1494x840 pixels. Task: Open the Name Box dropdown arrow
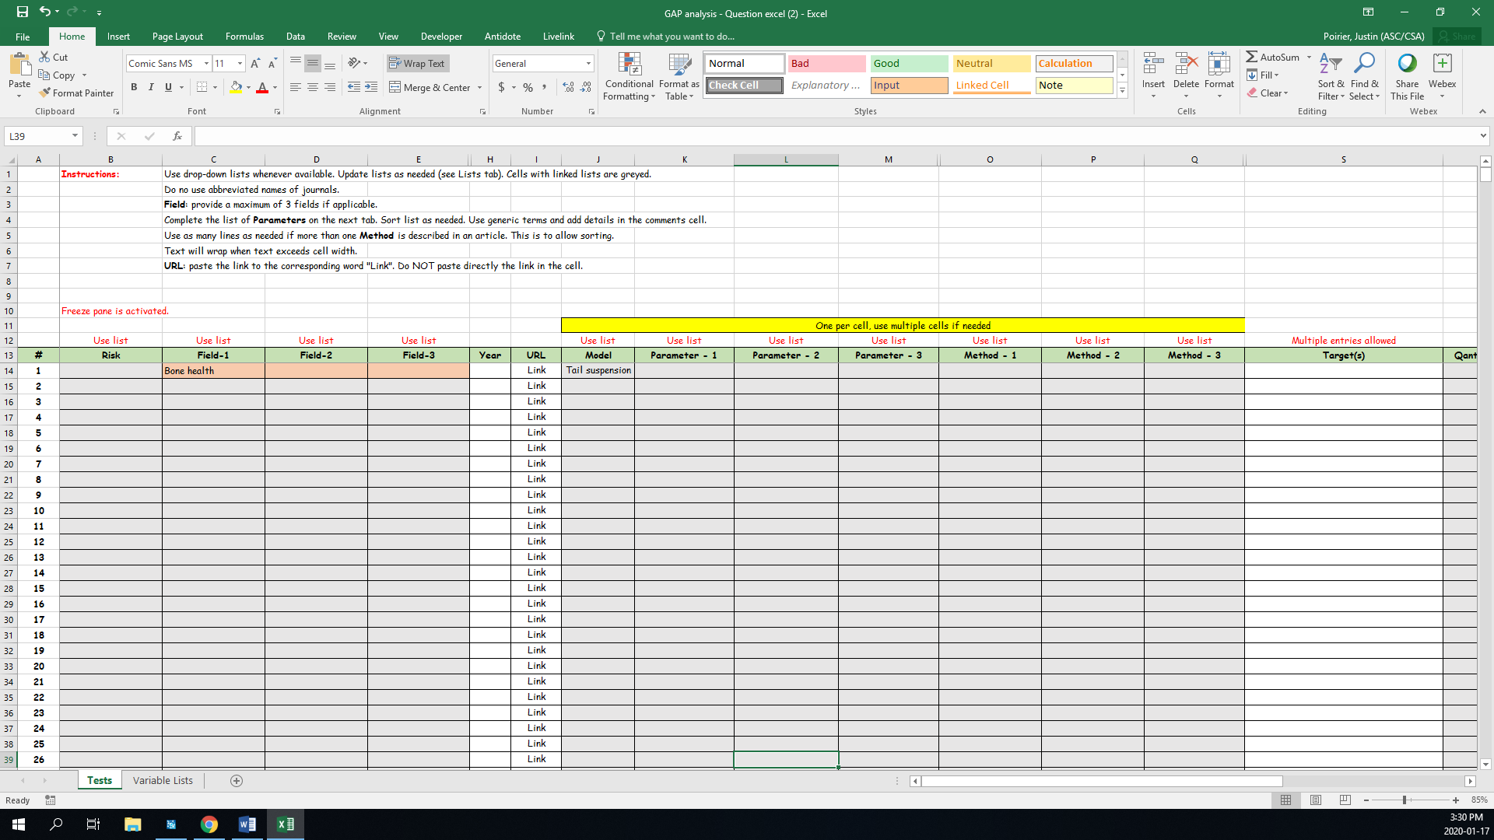(75, 136)
